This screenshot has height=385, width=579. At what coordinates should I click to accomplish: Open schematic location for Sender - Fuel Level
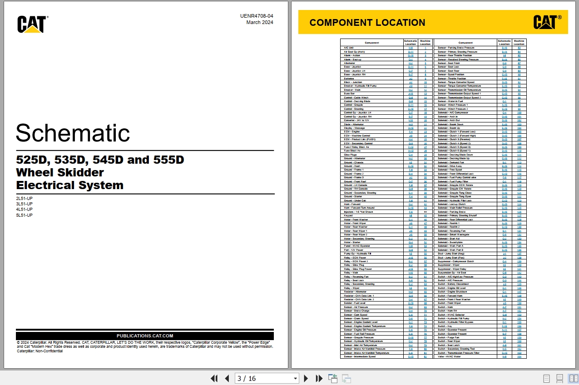(411, 303)
